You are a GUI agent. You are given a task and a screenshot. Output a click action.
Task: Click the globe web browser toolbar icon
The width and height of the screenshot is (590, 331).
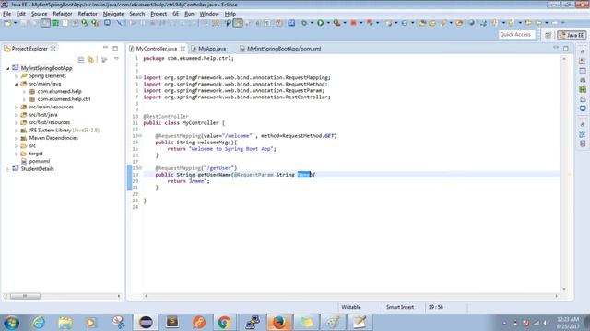(471, 23)
